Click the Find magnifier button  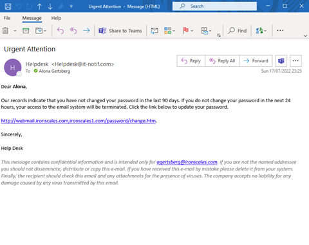[x=238, y=31]
